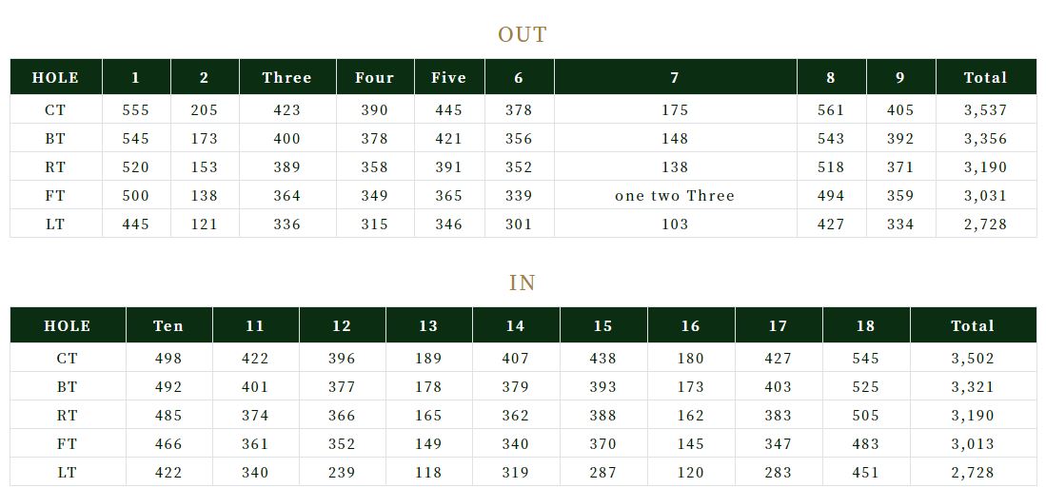1046x488 pixels.
Task: Click the 'Ten' hole column header
Action: click(168, 326)
